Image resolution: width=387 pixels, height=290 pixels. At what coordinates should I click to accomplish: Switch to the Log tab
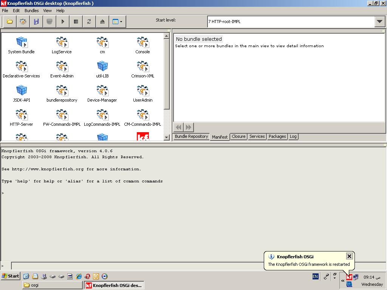point(293,136)
